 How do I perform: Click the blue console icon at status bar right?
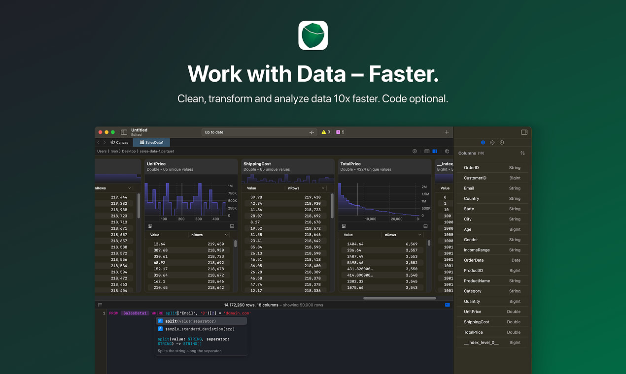pos(448,305)
